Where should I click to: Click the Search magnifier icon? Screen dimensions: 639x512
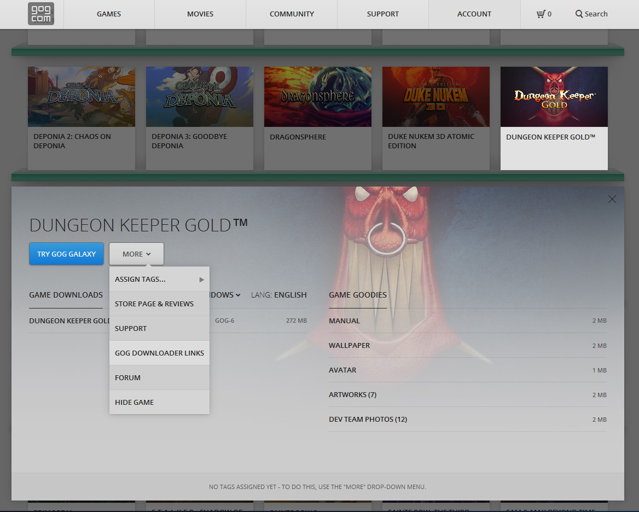579,14
